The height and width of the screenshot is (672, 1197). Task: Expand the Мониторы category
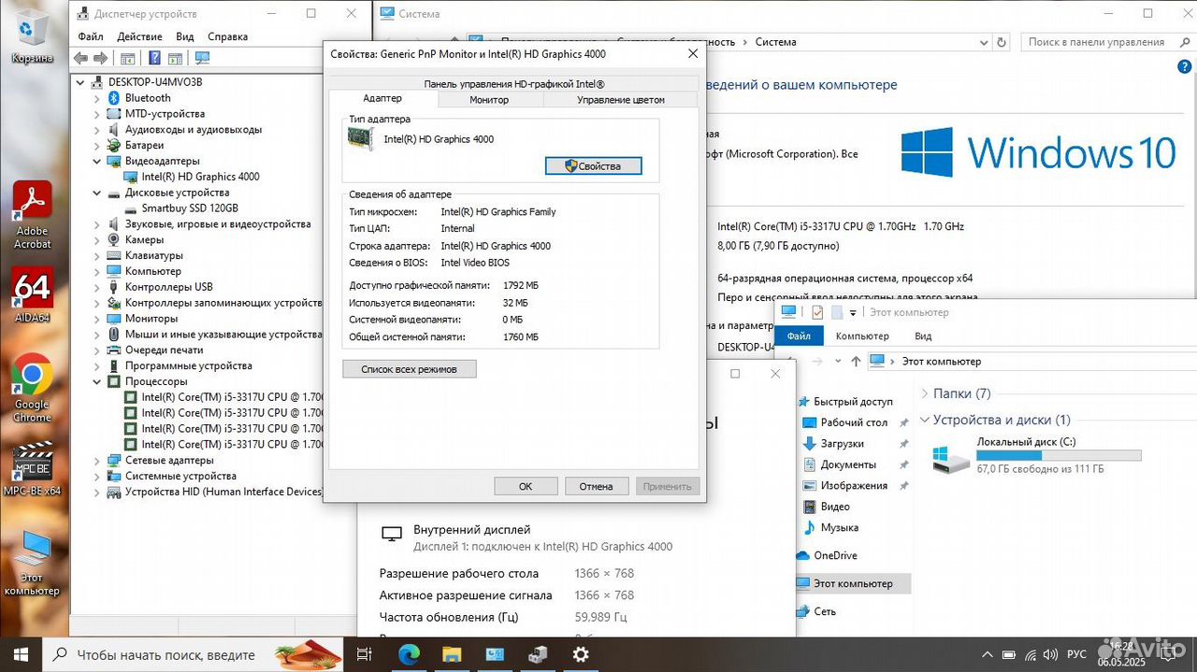(97, 319)
